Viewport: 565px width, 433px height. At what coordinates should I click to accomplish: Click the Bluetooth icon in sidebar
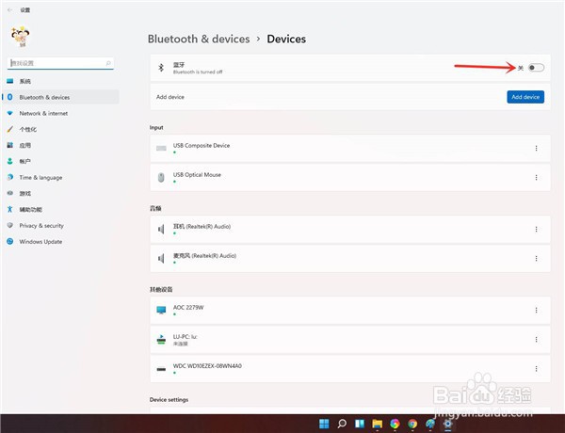coord(10,97)
